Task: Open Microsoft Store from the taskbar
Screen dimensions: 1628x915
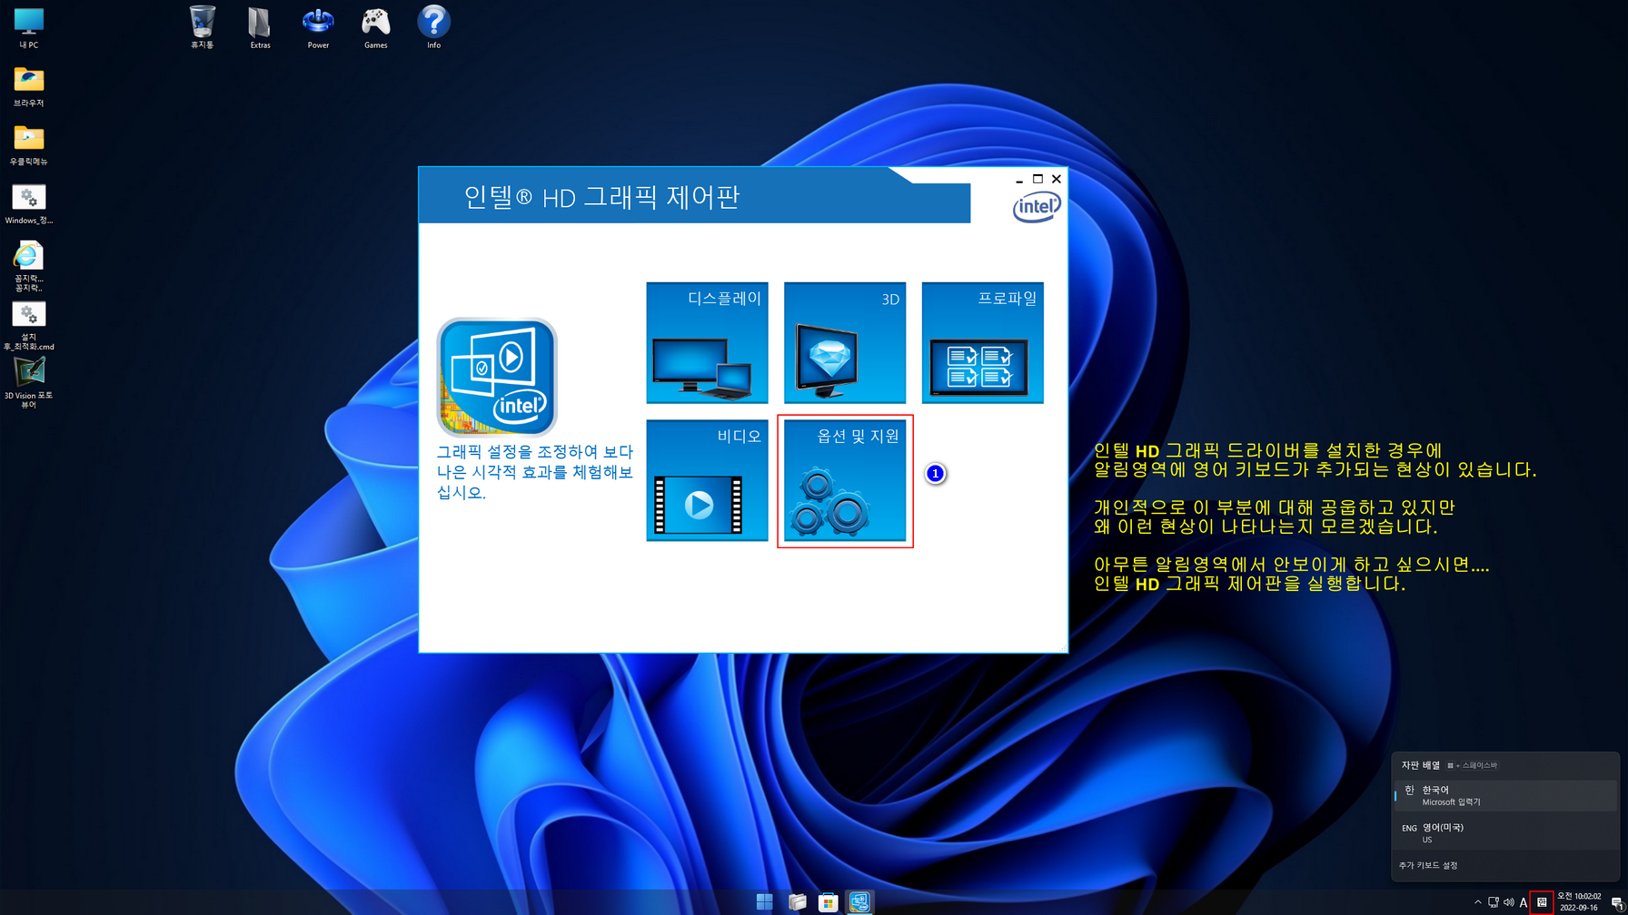Action: click(x=828, y=901)
